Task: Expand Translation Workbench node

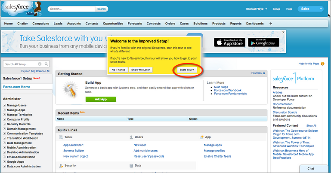Action: pyautogui.click(x=4, y=138)
